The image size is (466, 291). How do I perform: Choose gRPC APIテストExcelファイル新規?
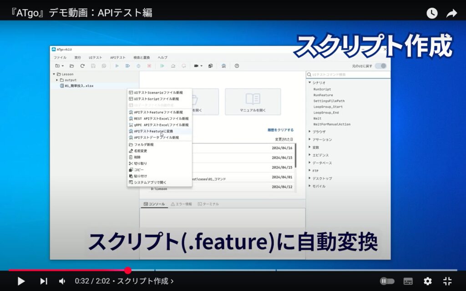(160, 125)
